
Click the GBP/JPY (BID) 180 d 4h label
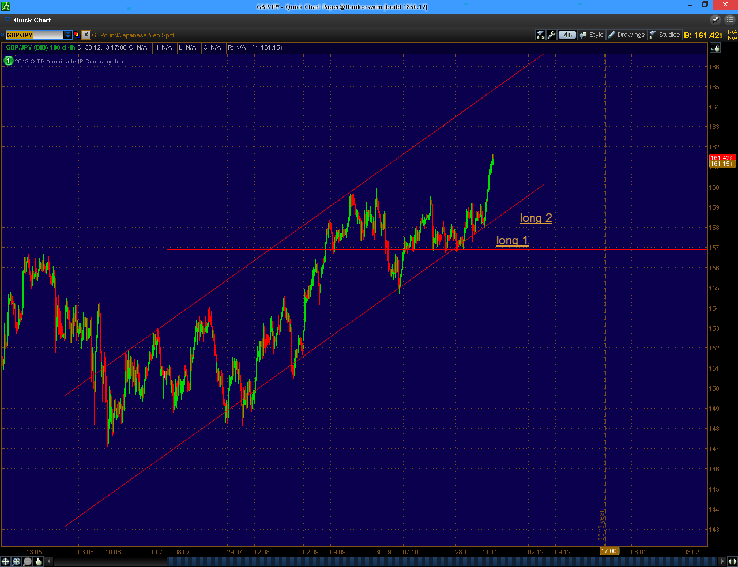[x=40, y=47]
